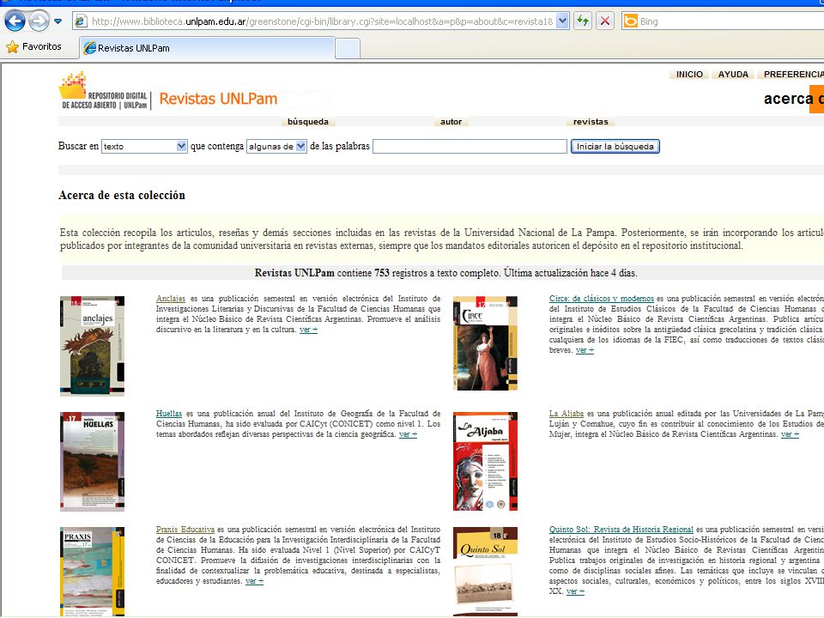Click the Bing search provider icon
The image size is (824, 618).
[x=630, y=21]
